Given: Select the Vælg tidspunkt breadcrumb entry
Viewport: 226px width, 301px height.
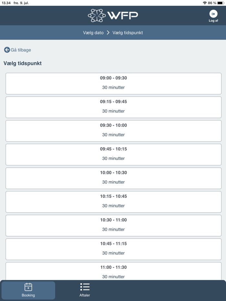Looking at the screenshot, I should pyautogui.click(x=128, y=33).
